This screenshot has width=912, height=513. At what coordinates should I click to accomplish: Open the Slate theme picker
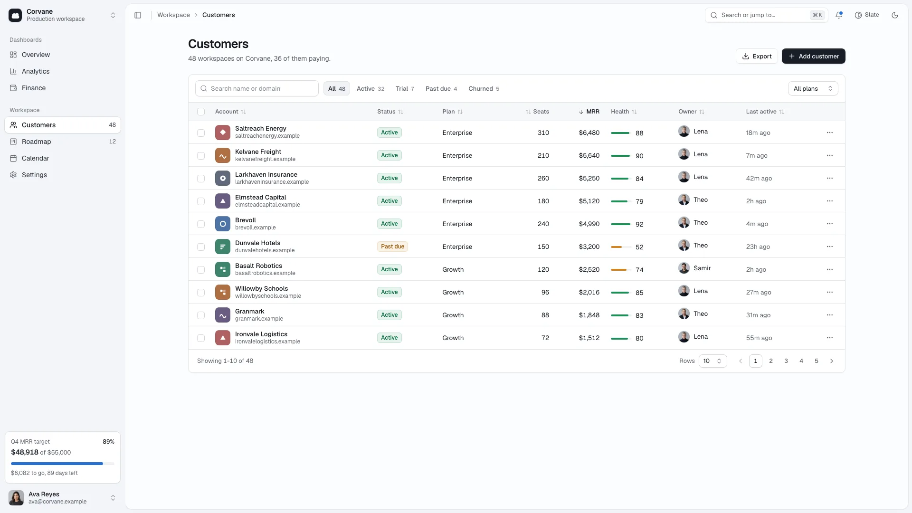click(867, 15)
